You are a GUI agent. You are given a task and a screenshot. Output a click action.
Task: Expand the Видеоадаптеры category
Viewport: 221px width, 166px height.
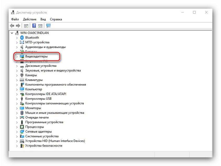(x=17, y=56)
